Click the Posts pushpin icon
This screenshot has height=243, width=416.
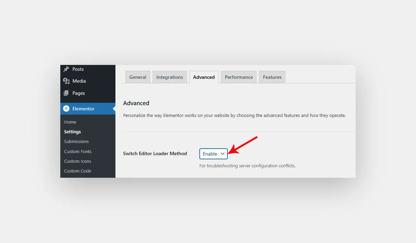[66, 69]
